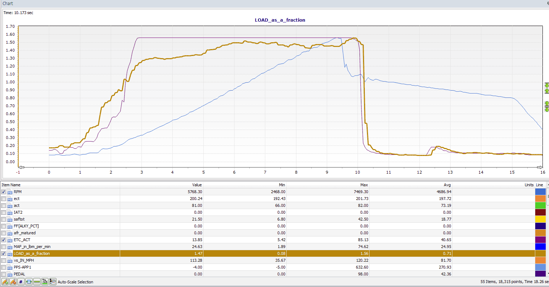Click the Auto-Scale Selection label
The height and width of the screenshot is (287, 549).
tap(76, 282)
